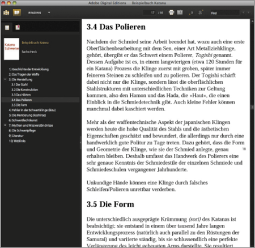Collapse the 3) Die Herstellung chapter arrow
This screenshot has width=255, height=248.
5,79
